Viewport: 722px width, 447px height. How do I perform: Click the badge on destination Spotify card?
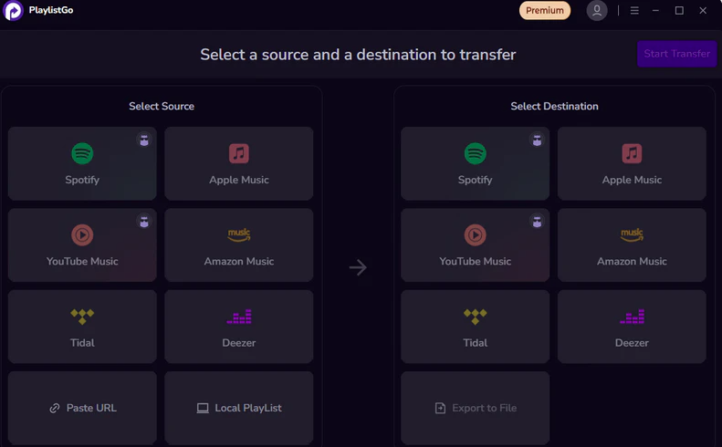click(x=537, y=140)
